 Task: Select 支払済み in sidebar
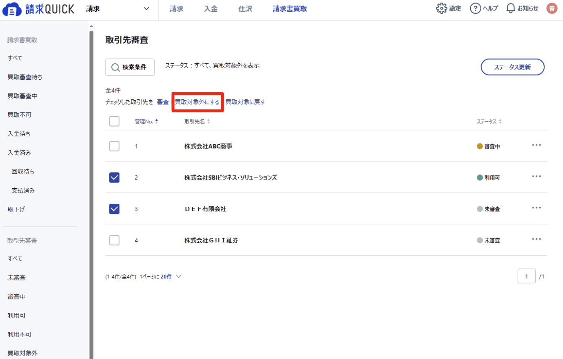coord(23,190)
